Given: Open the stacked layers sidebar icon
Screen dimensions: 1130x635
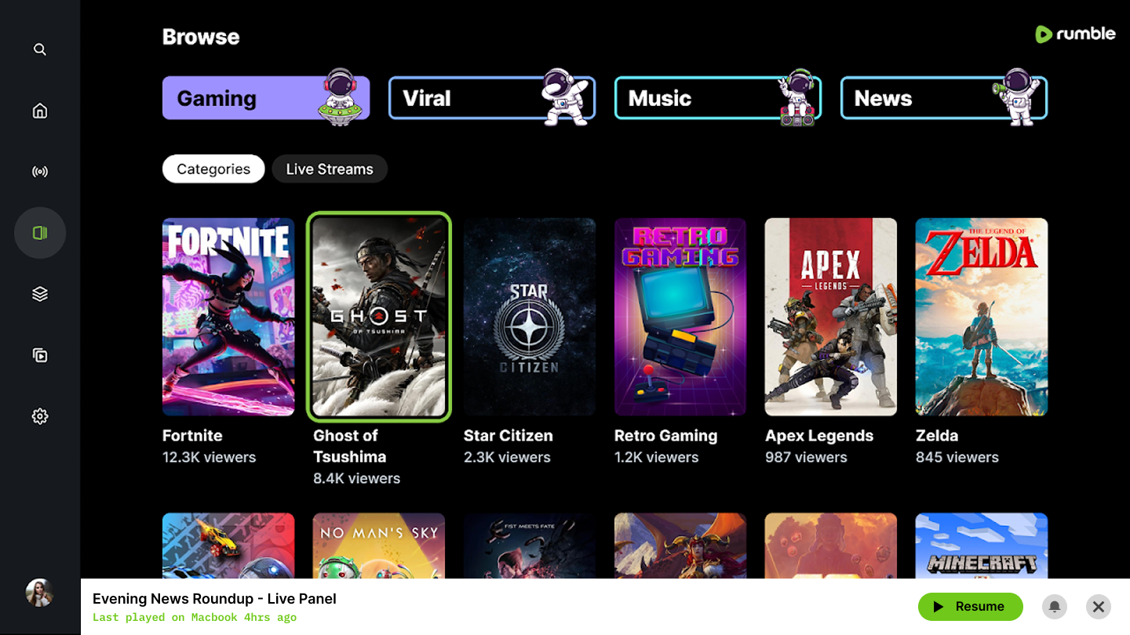Looking at the screenshot, I should tap(40, 294).
